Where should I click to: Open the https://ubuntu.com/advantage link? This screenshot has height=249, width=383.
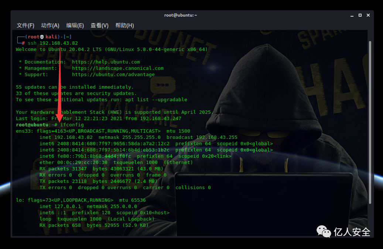[113, 75]
